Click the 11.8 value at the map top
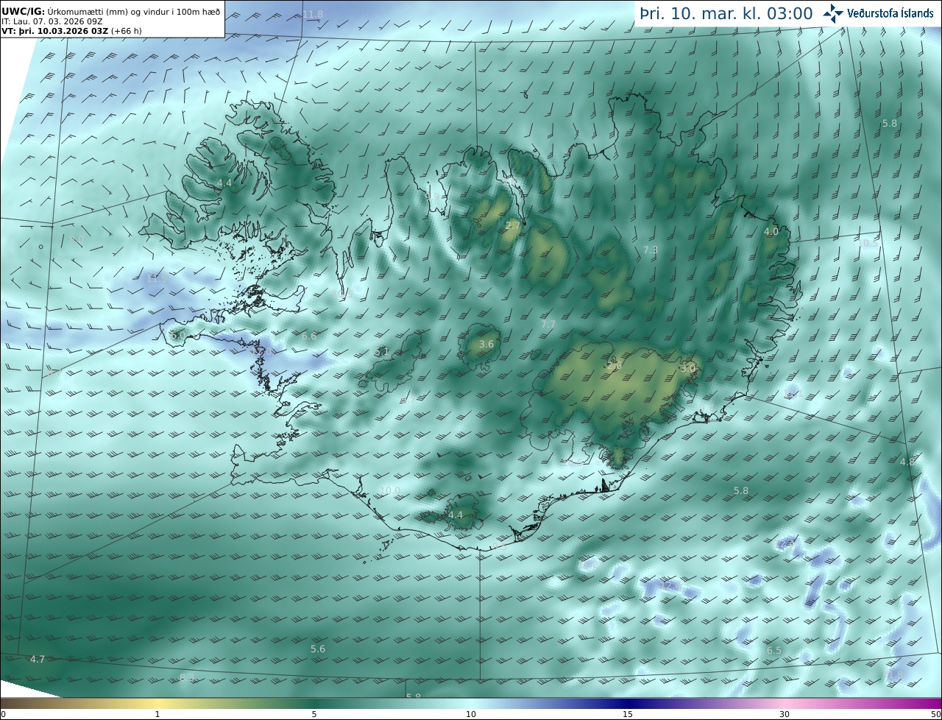Viewport: 942px width, 720px height. click(x=313, y=15)
